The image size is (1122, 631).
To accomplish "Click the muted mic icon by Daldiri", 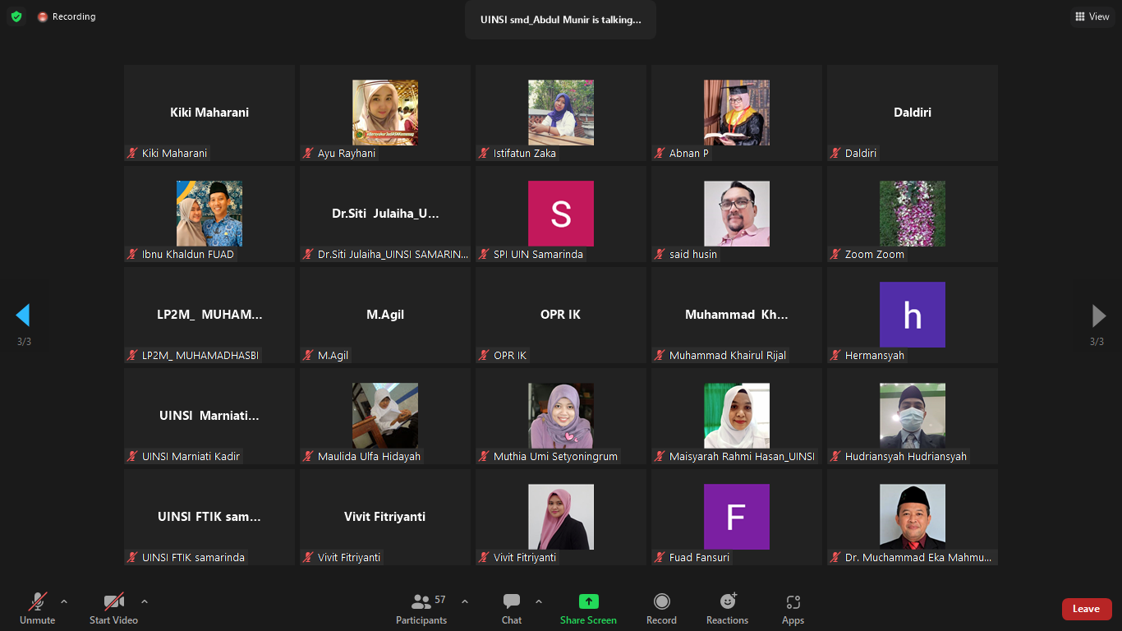I will 835,153.
